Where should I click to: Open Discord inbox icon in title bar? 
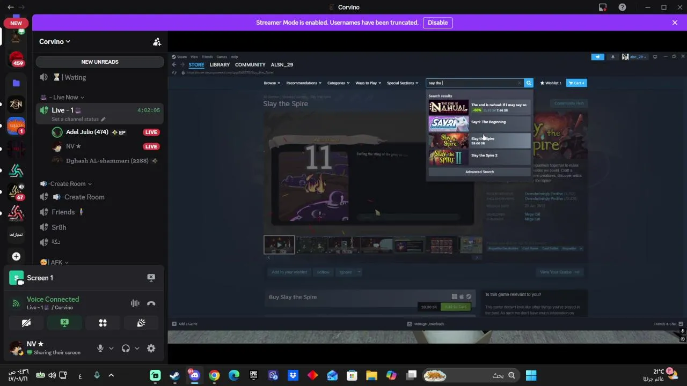pos(603,7)
